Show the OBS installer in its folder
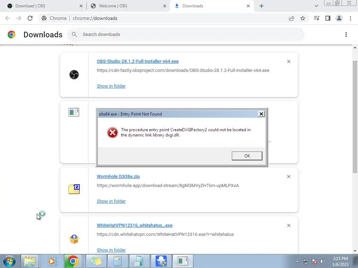The width and height of the screenshot is (358, 268). click(x=111, y=86)
